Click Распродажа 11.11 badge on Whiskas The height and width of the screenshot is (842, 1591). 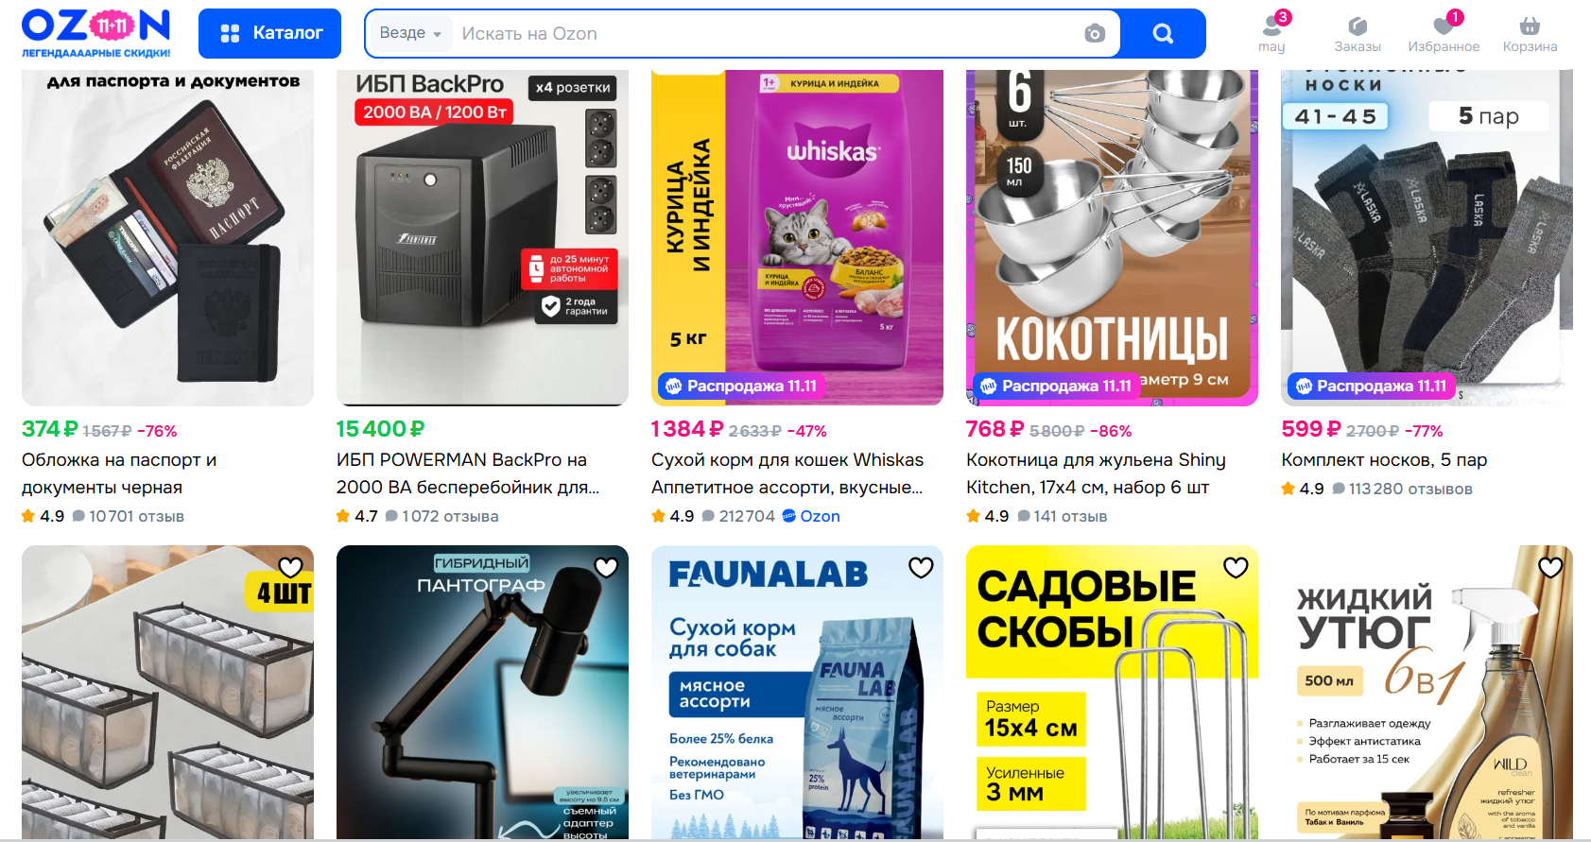click(x=741, y=386)
